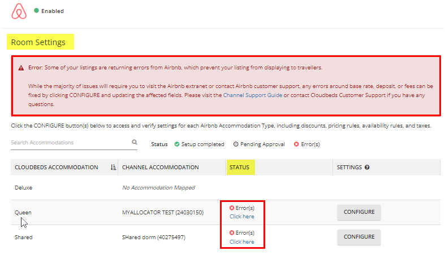Image resolution: width=445 pixels, height=255 pixels.
Task: Click the search magnifier icon
Action: tap(135, 143)
